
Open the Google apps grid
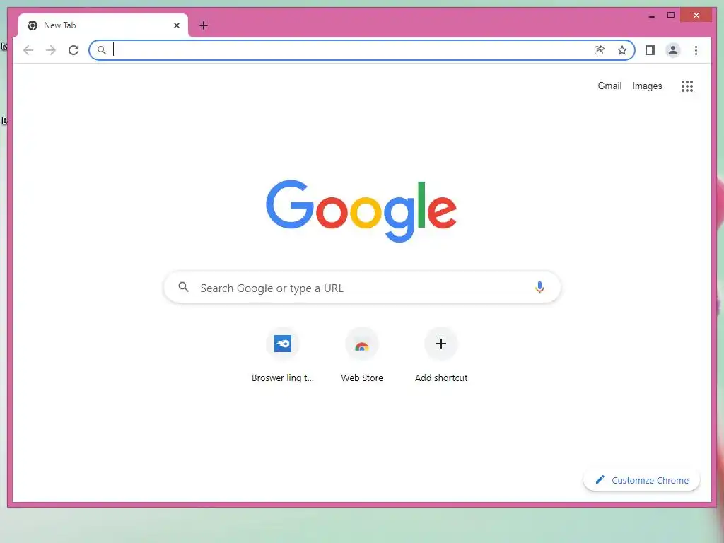click(687, 86)
